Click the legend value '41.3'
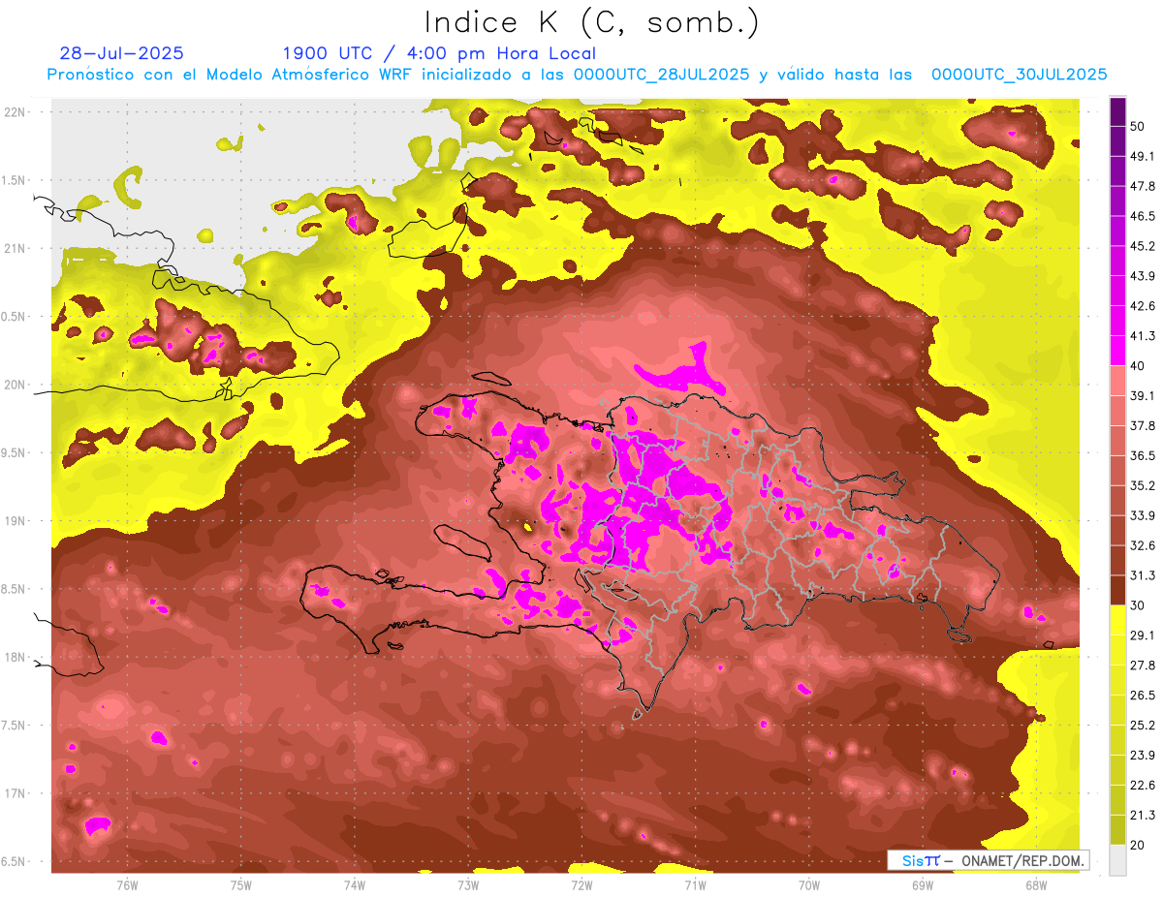Image resolution: width=1163 pixels, height=898 pixels. (x=1142, y=336)
